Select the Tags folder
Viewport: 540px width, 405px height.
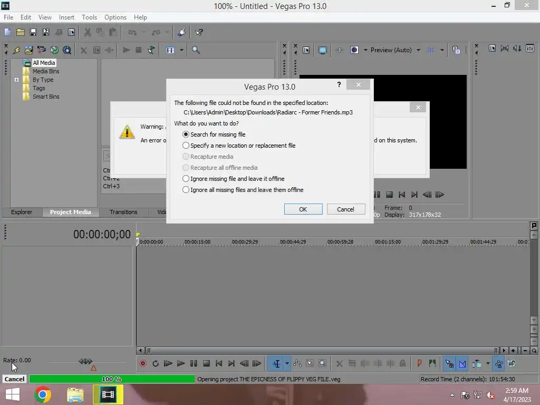(39, 88)
